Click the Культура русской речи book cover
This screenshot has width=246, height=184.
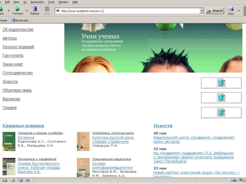coord(83,141)
